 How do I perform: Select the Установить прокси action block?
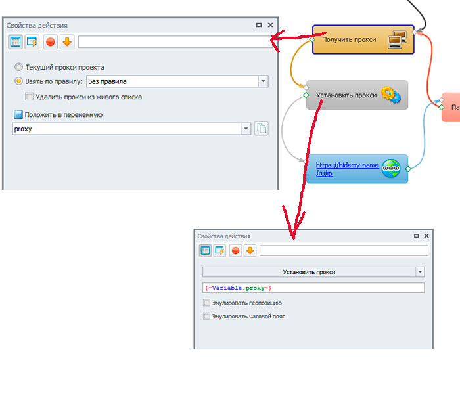click(357, 95)
